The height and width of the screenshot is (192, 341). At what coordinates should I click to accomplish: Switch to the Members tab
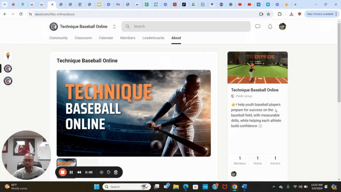(x=128, y=38)
